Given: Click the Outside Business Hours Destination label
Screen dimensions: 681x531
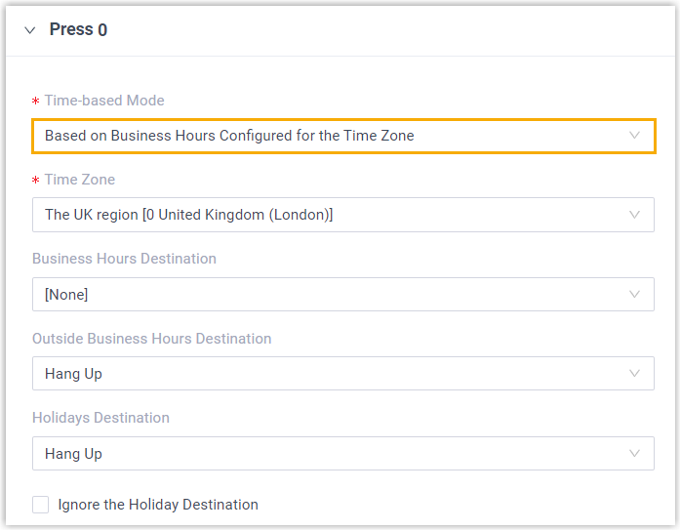Looking at the screenshot, I should 151,339.
